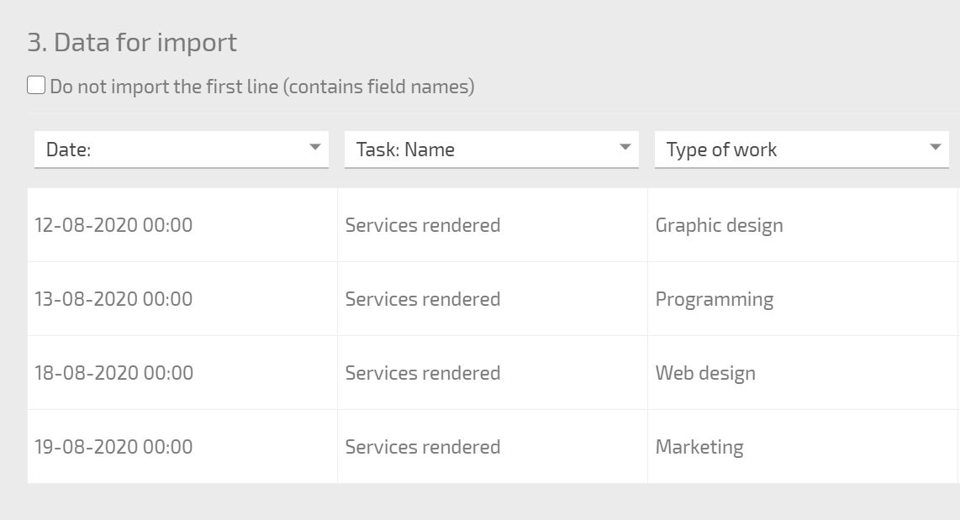Click 'Services rendered' in the 13-08-2020 row
Image resolution: width=960 pixels, height=520 pixels.
(423, 299)
